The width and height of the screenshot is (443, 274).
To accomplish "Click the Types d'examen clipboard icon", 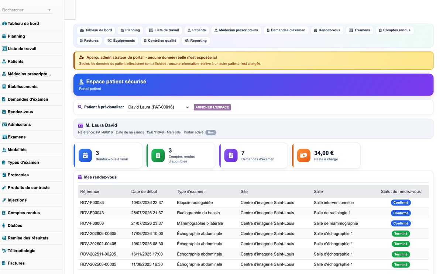I will (4, 162).
